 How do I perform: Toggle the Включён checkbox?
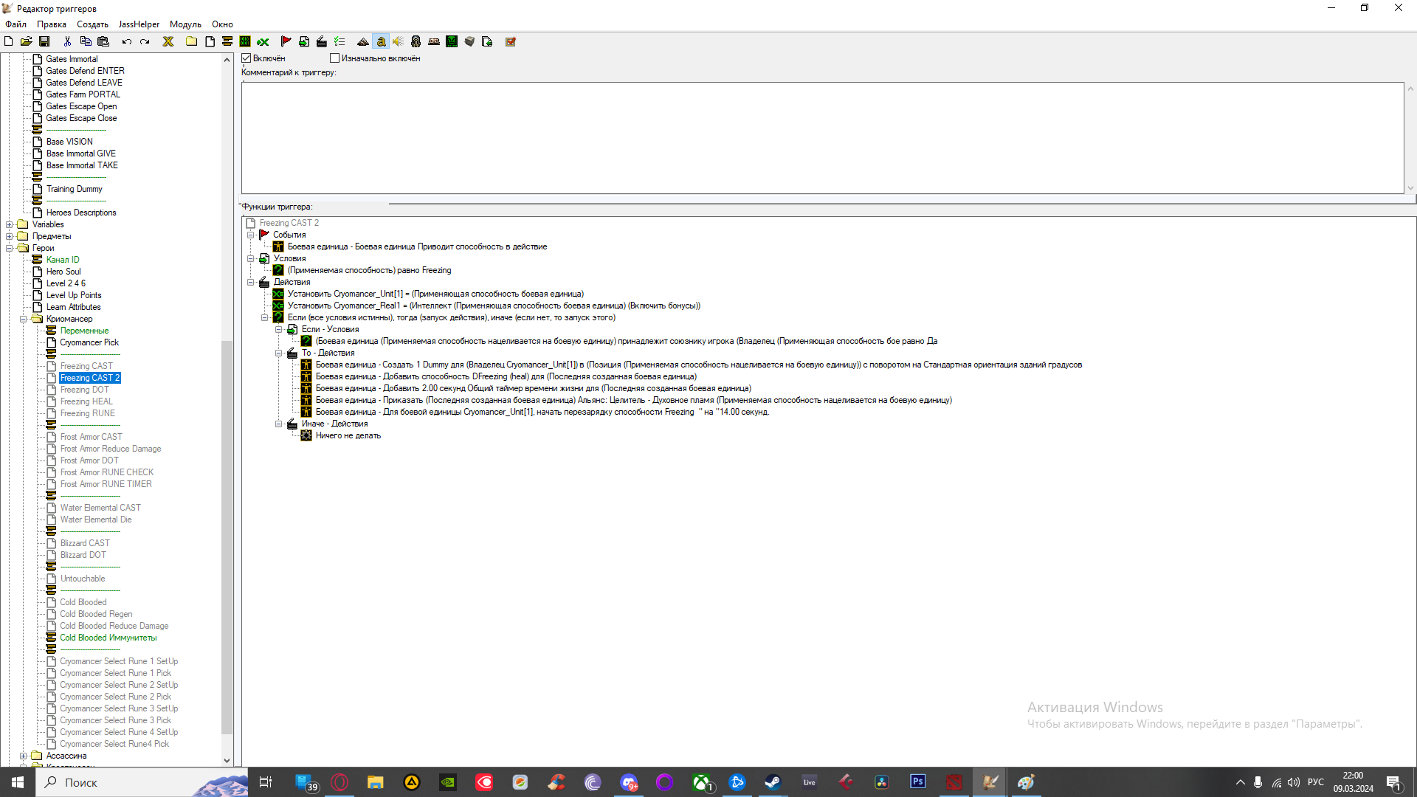point(247,58)
